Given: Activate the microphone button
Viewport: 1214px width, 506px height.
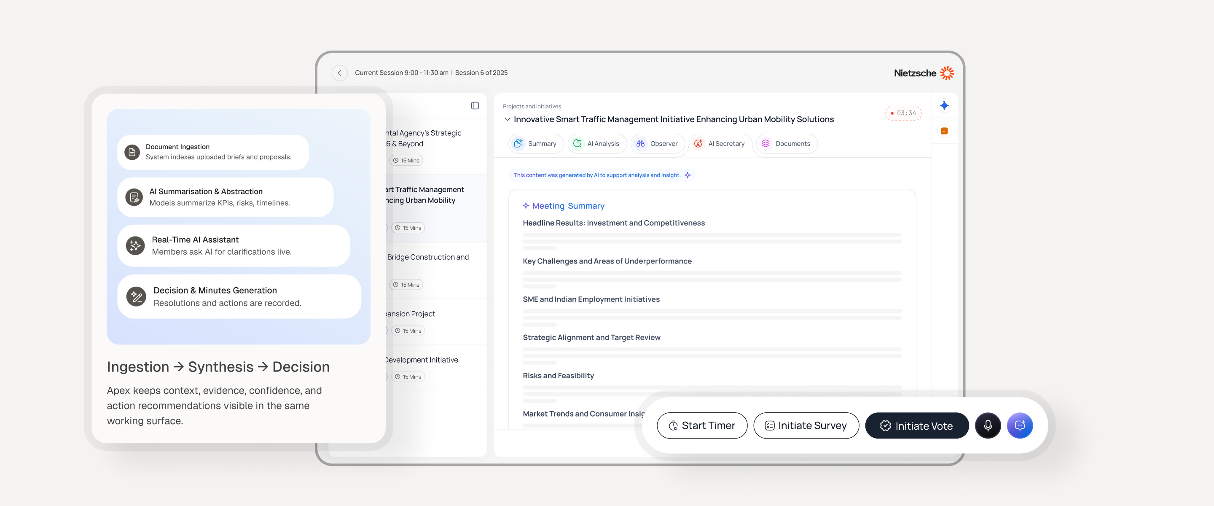Looking at the screenshot, I should (x=988, y=425).
